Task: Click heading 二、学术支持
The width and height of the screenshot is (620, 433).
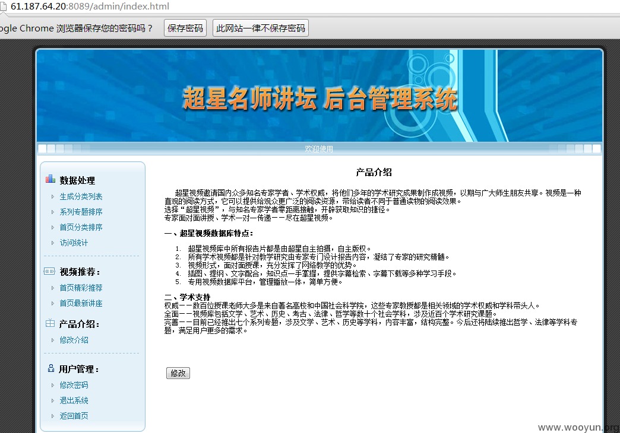Action: pos(188,297)
